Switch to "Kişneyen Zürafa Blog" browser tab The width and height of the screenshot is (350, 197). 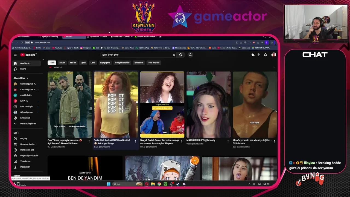(50, 37)
